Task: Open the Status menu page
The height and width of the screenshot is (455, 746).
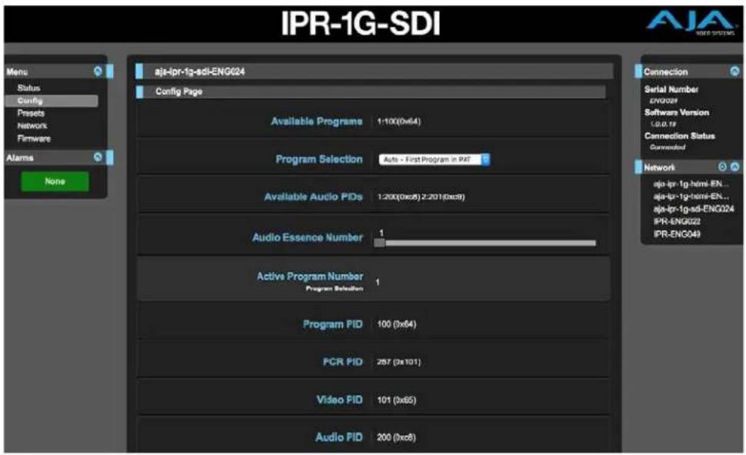Action: 28,88
